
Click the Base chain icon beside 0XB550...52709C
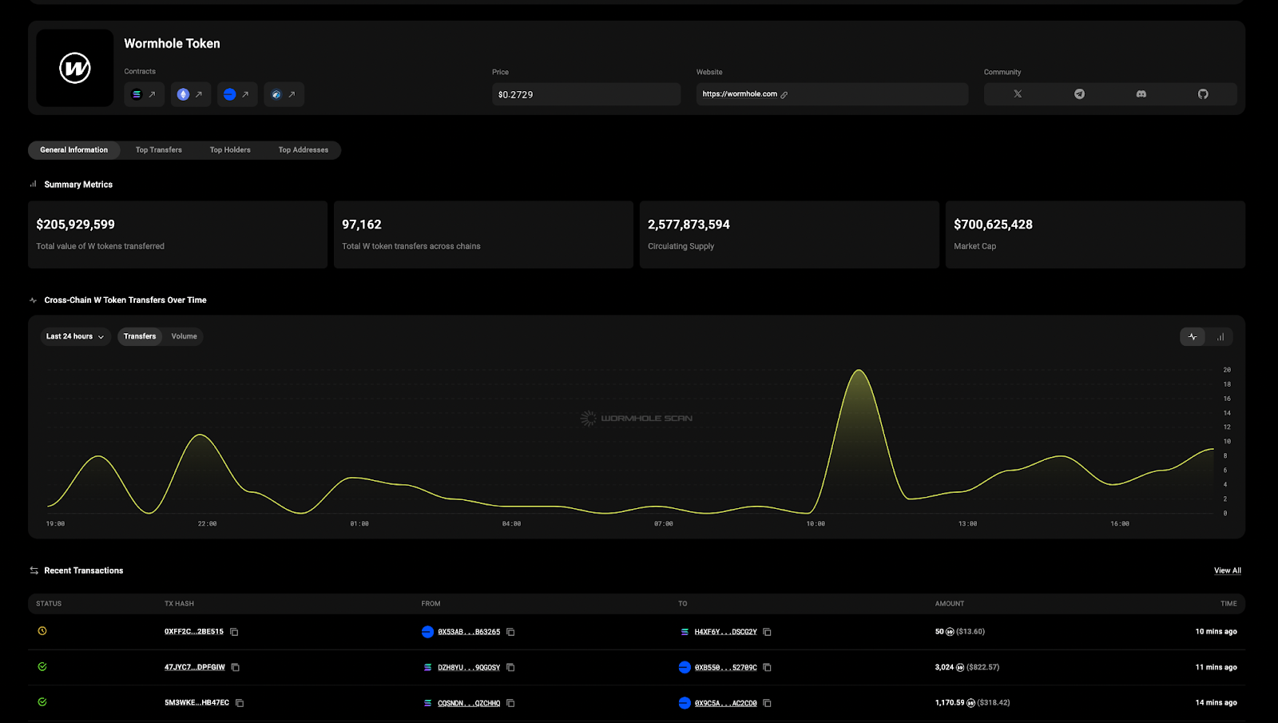(685, 667)
